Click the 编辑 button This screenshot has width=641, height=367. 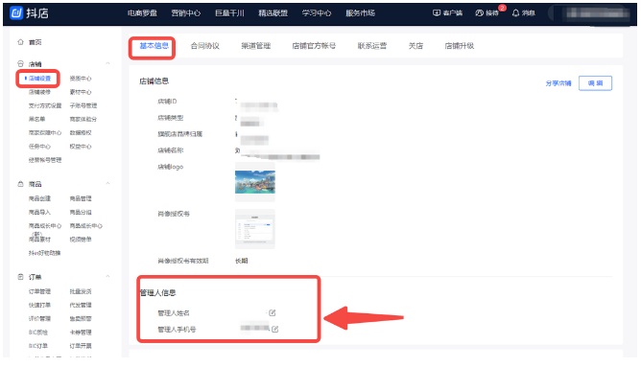pos(595,83)
